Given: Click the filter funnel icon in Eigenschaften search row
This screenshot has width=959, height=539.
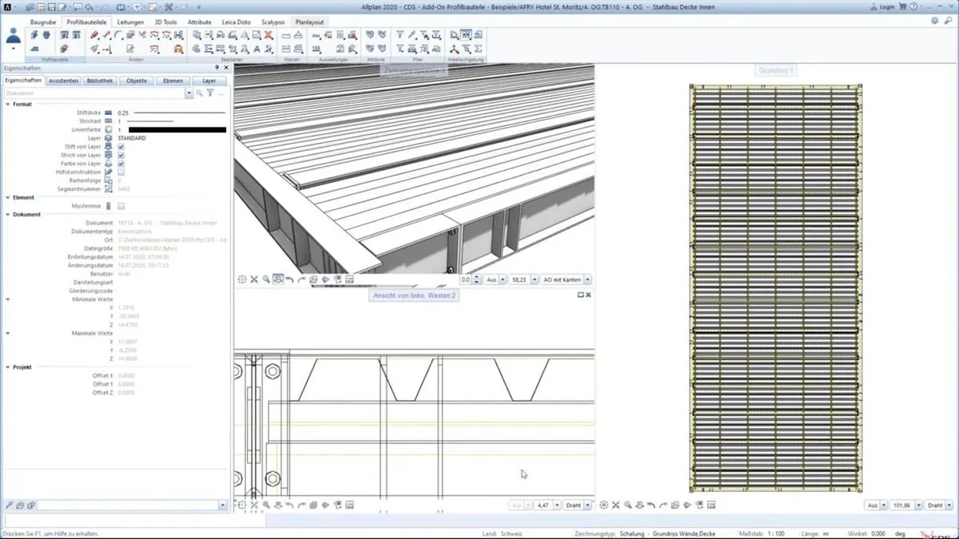Looking at the screenshot, I should pyautogui.click(x=210, y=93).
